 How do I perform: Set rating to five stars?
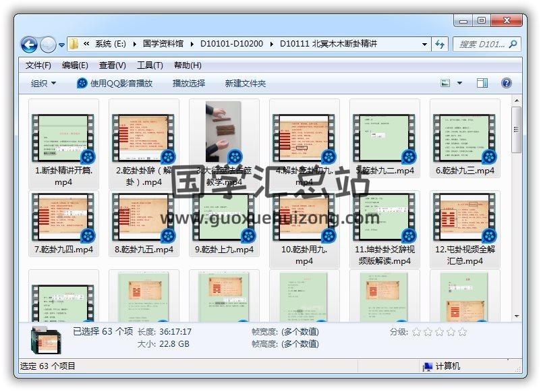click(463, 332)
